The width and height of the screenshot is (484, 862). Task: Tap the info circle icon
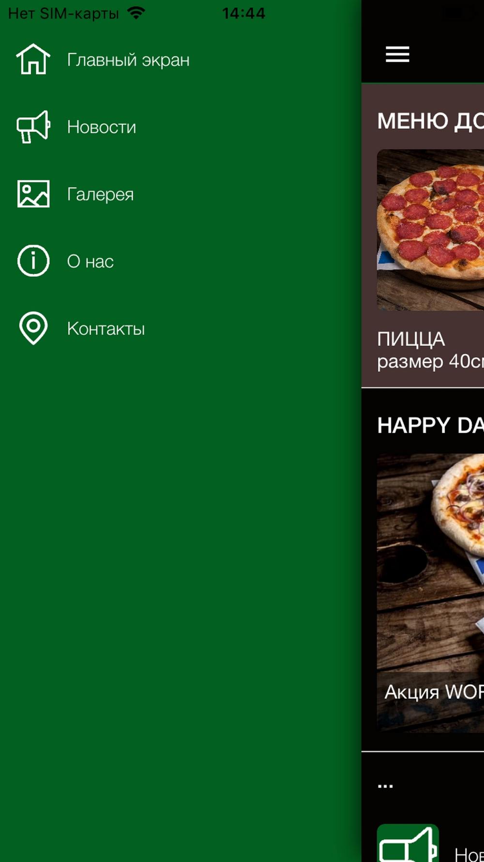click(33, 261)
